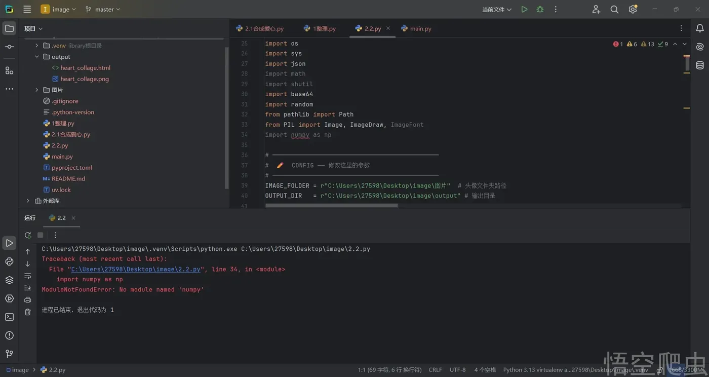Open Run panel options next to Stop

[55, 235]
